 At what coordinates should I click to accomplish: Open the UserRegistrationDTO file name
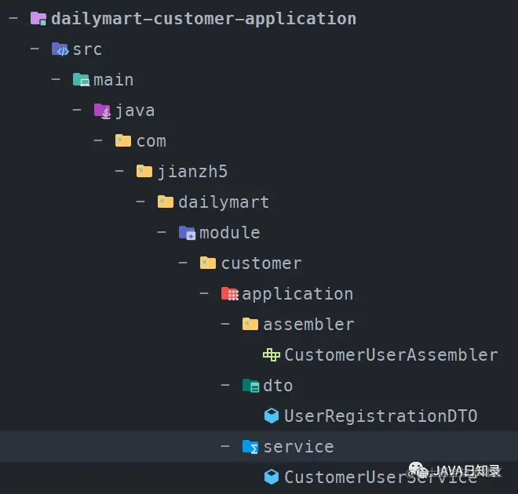tap(381, 416)
